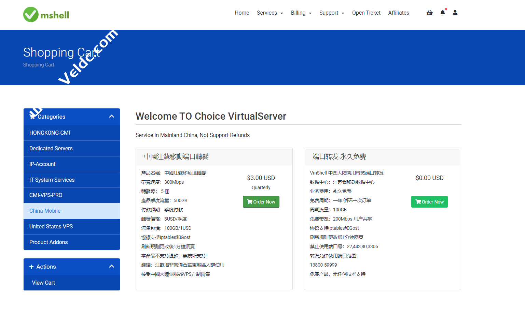Open Ticket from the navigation bar
Screen dimensions: 525x316
366,13
